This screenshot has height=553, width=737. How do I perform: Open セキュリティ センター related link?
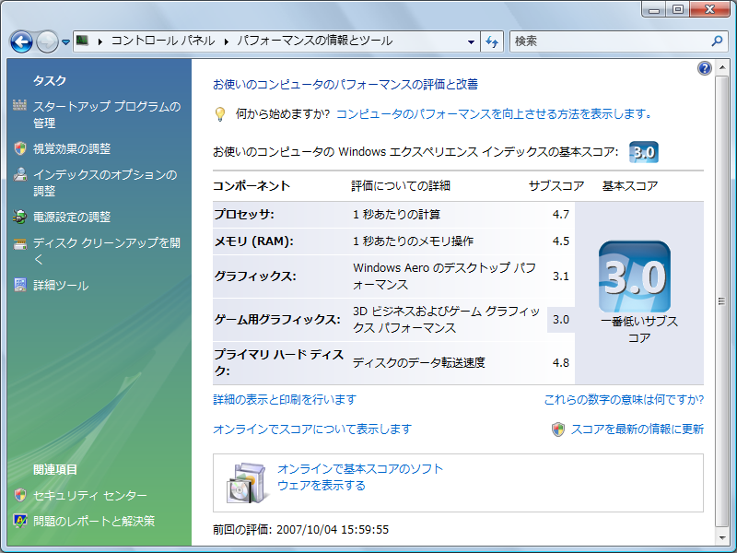[x=89, y=495]
